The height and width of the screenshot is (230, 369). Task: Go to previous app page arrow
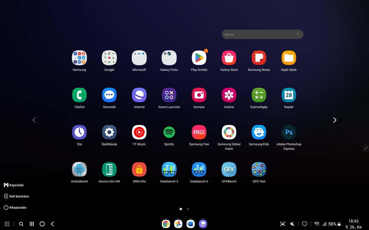(34, 120)
